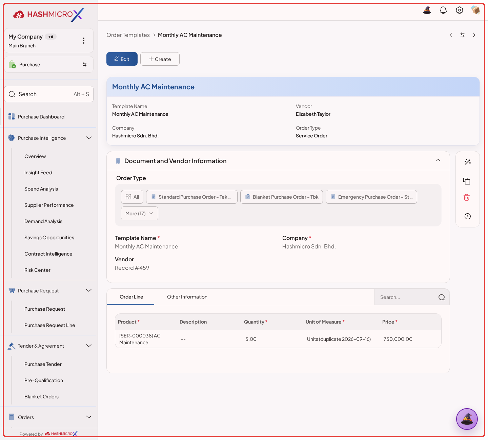
Task: Go to next record arrow
Action: (x=474, y=35)
